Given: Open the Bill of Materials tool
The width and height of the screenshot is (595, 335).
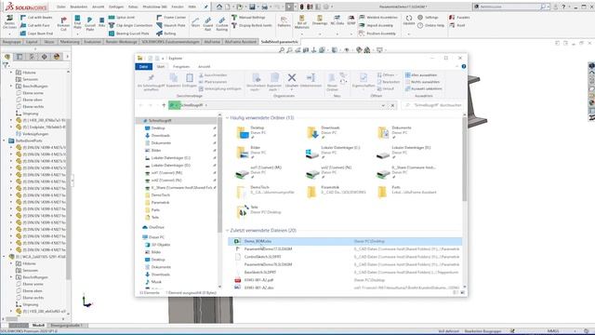Looking at the screenshot, I should pos(301,21).
